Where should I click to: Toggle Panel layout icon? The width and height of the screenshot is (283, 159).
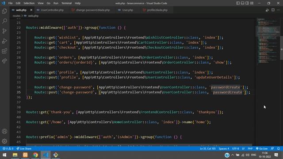tap(243, 3)
